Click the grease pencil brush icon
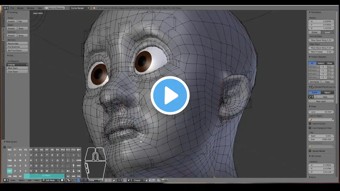 click(310, 97)
